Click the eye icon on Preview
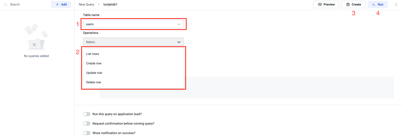This screenshot has height=138, width=402. 320,4
